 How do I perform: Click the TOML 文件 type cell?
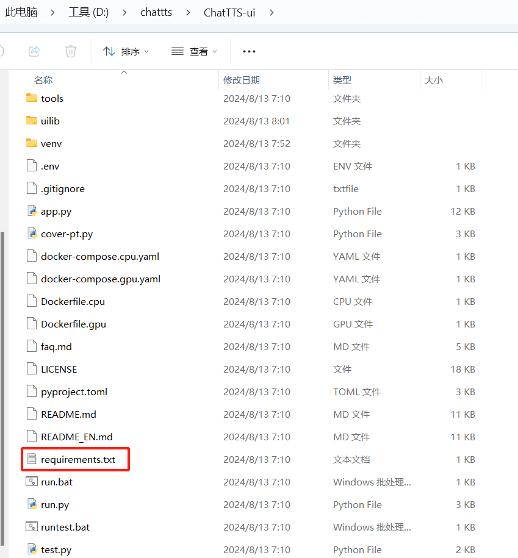pyautogui.click(x=357, y=392)
